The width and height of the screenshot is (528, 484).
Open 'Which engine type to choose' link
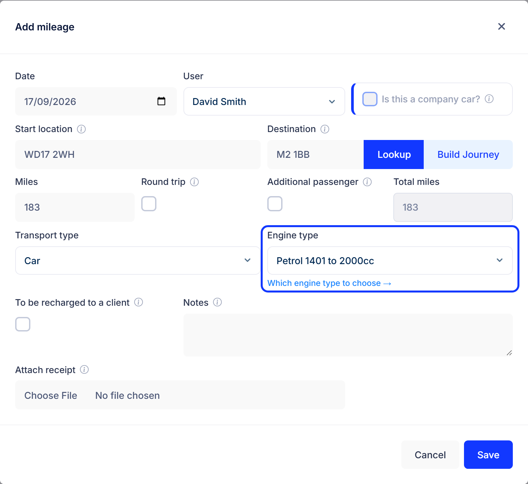click(329, 283)
